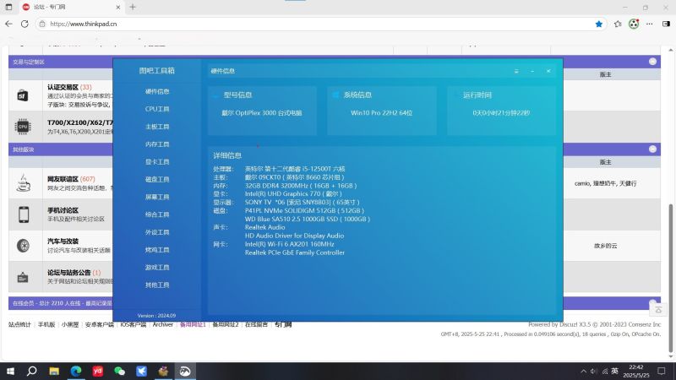Click the phone forum icon

pyautogui.click(x=24, y=214)
